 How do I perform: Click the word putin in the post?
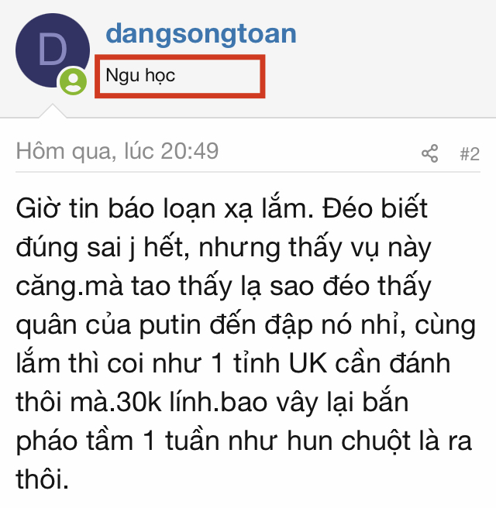point(170,325)
